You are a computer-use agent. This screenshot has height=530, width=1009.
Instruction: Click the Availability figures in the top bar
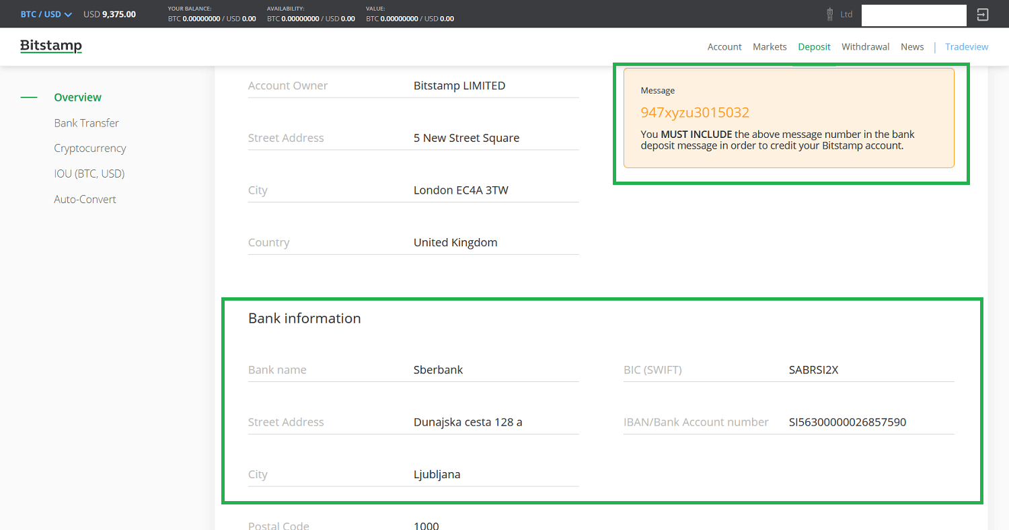pyautogui.click(x=311, y=19)
